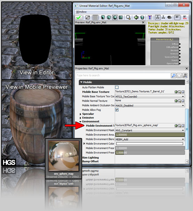Close the Properties panel
The width and height of the screenshot is (193, 211).
click(x=187, y=68)
